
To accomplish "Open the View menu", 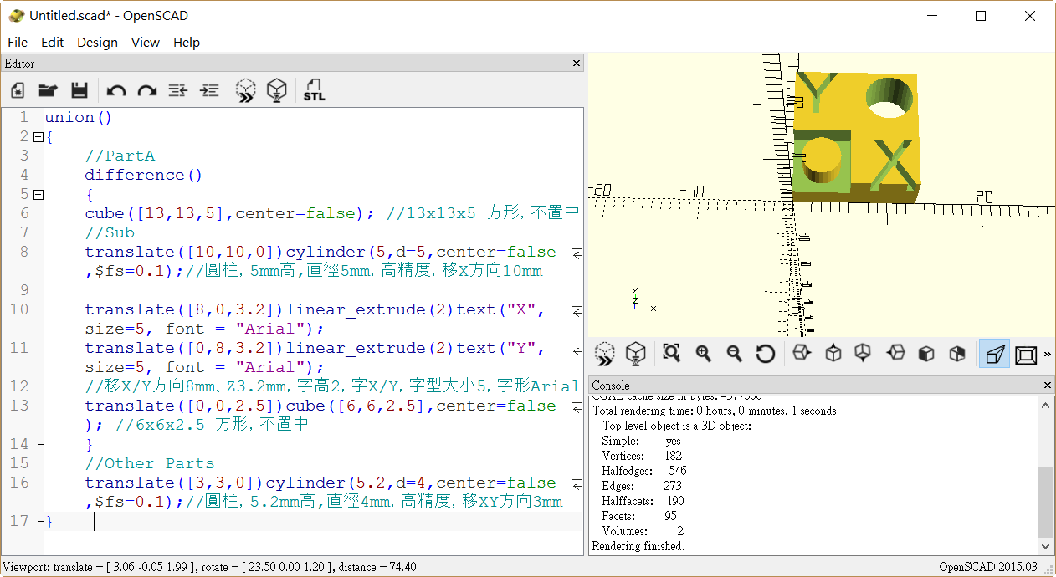I will coord(145,42).
